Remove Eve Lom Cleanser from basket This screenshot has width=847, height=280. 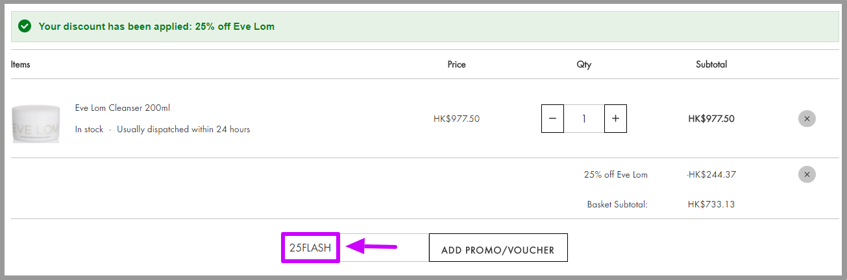[x=807, y=119]
